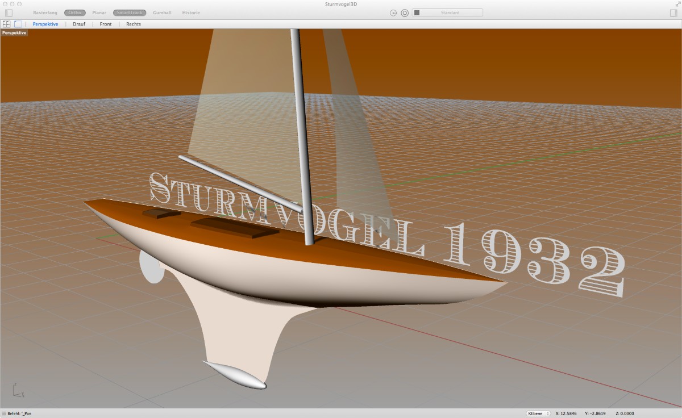Toggle the left sidebar panel icon
682x418 pixels.
[9, 12]
